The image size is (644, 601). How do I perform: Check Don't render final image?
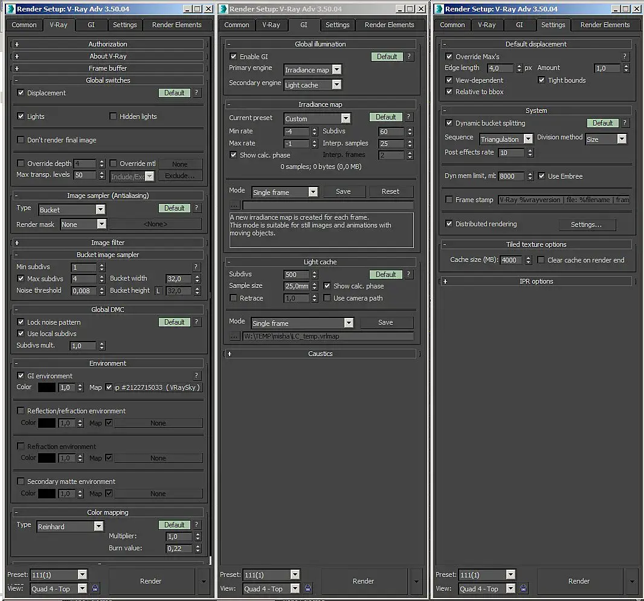(21, 140)
